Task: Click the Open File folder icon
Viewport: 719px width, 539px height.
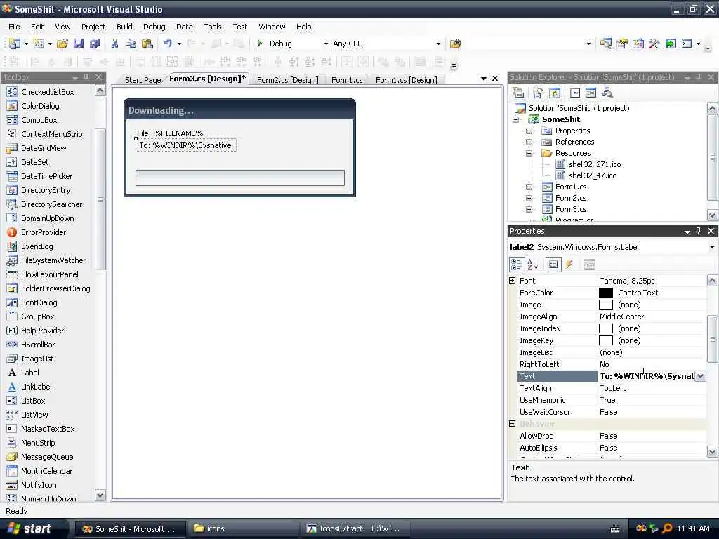Action: click(x=62, y=44)
